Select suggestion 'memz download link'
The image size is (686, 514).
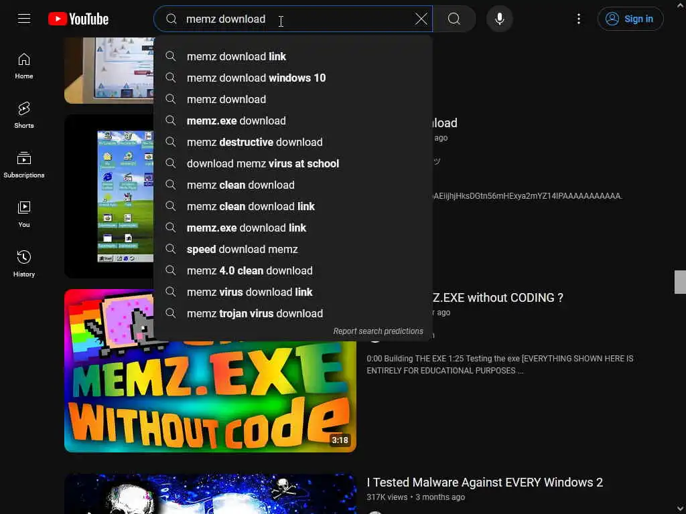point(293,56)
